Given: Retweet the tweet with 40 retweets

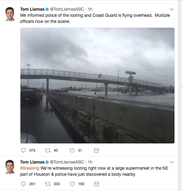Looking at the screenshot, I should 48,150.
